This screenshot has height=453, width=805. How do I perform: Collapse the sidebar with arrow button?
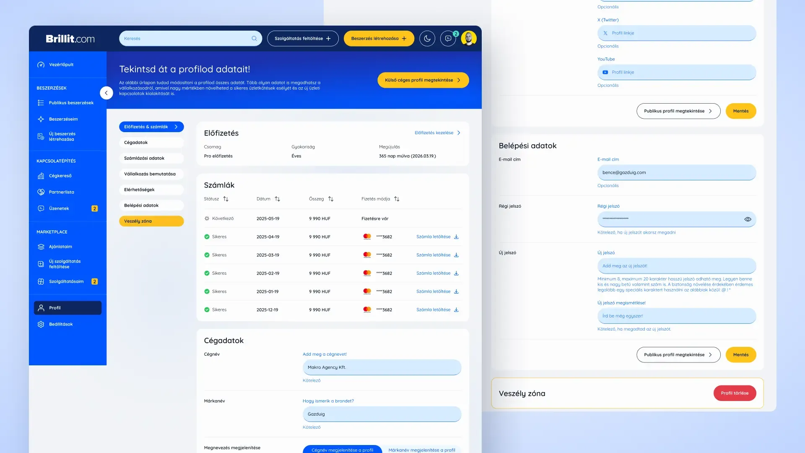pos(106,93)
